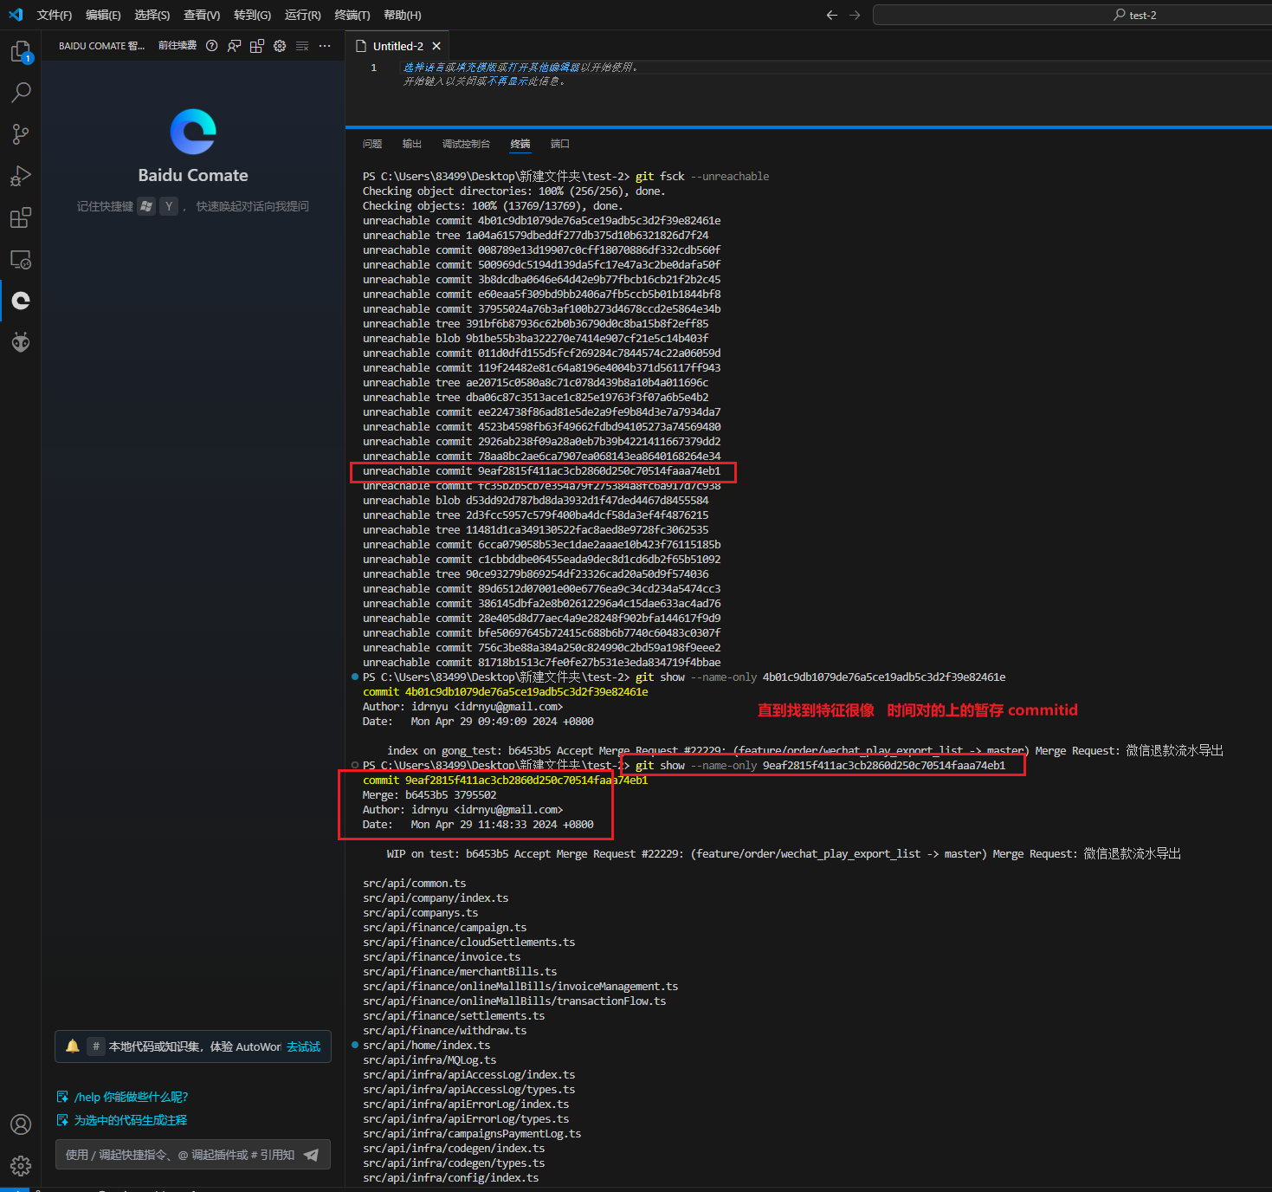Click the send paper-plane icon in Comate

[311, 1155]
